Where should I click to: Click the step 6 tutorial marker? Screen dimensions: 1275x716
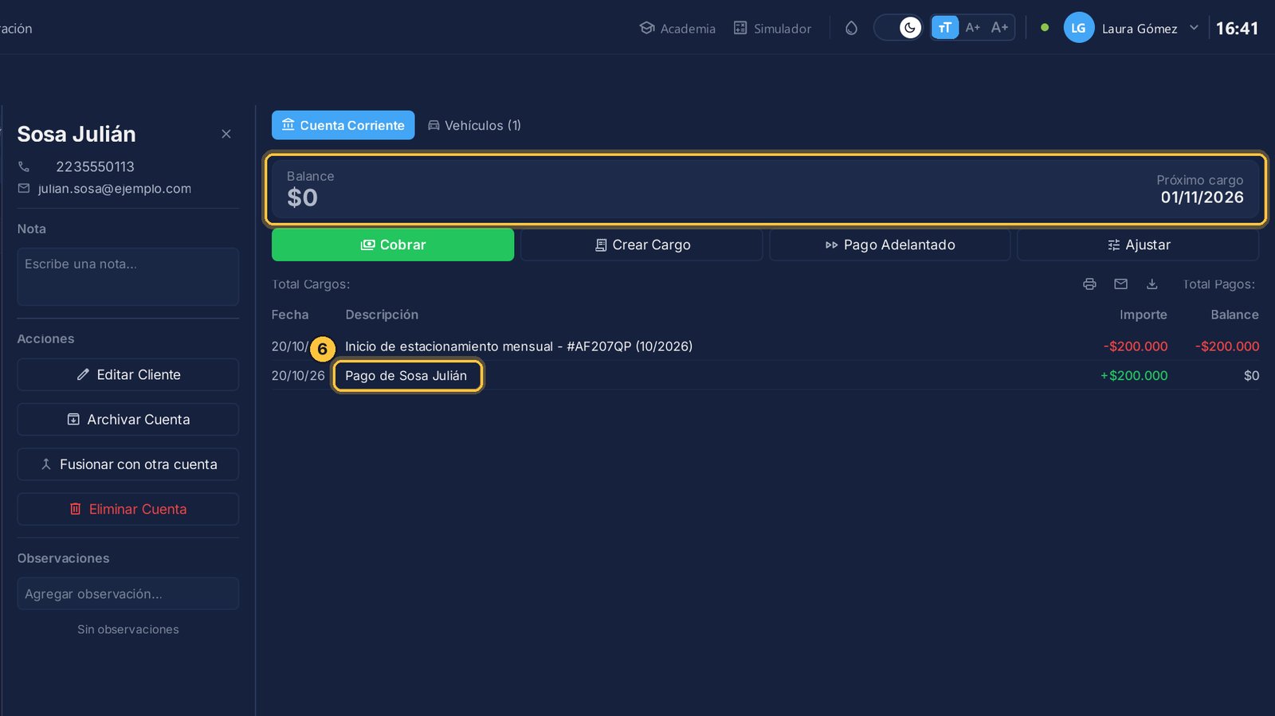pos(322,349)
